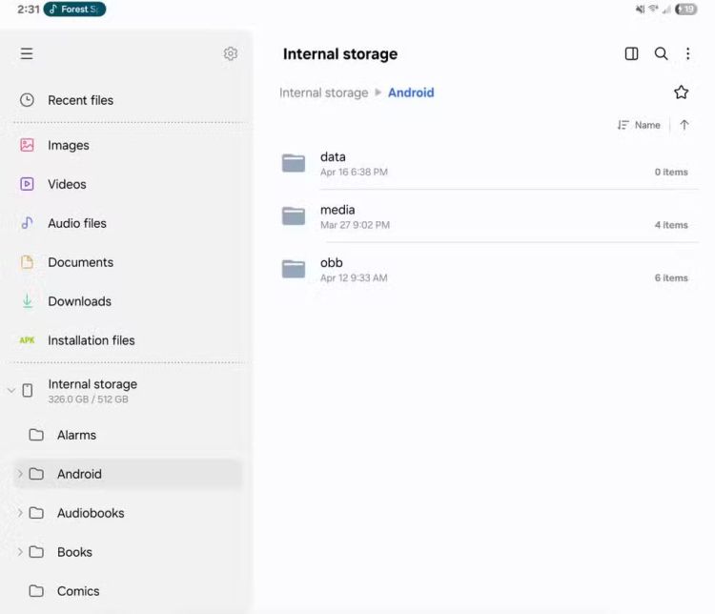Toggle the split view panel icon
The height and width of the screenshot is (614, 715).
click(x=631, y=54)
